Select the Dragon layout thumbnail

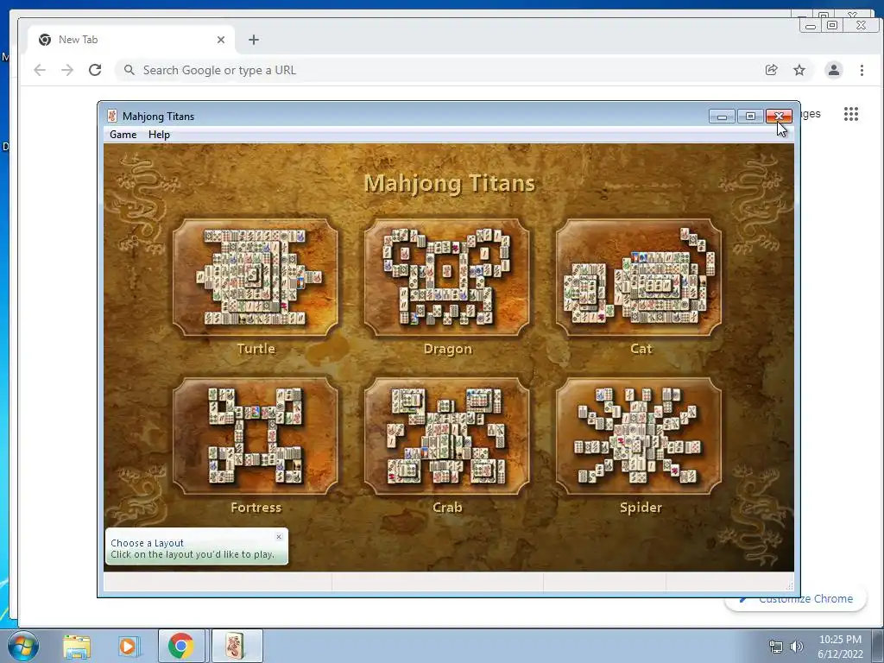point(447,278)
